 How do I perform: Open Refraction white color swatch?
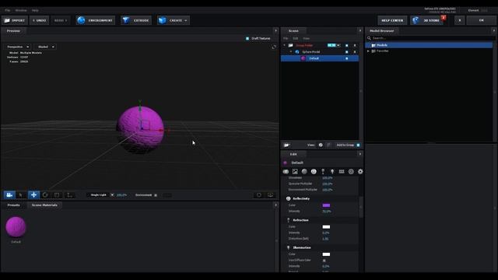click(x=326, y=227)
